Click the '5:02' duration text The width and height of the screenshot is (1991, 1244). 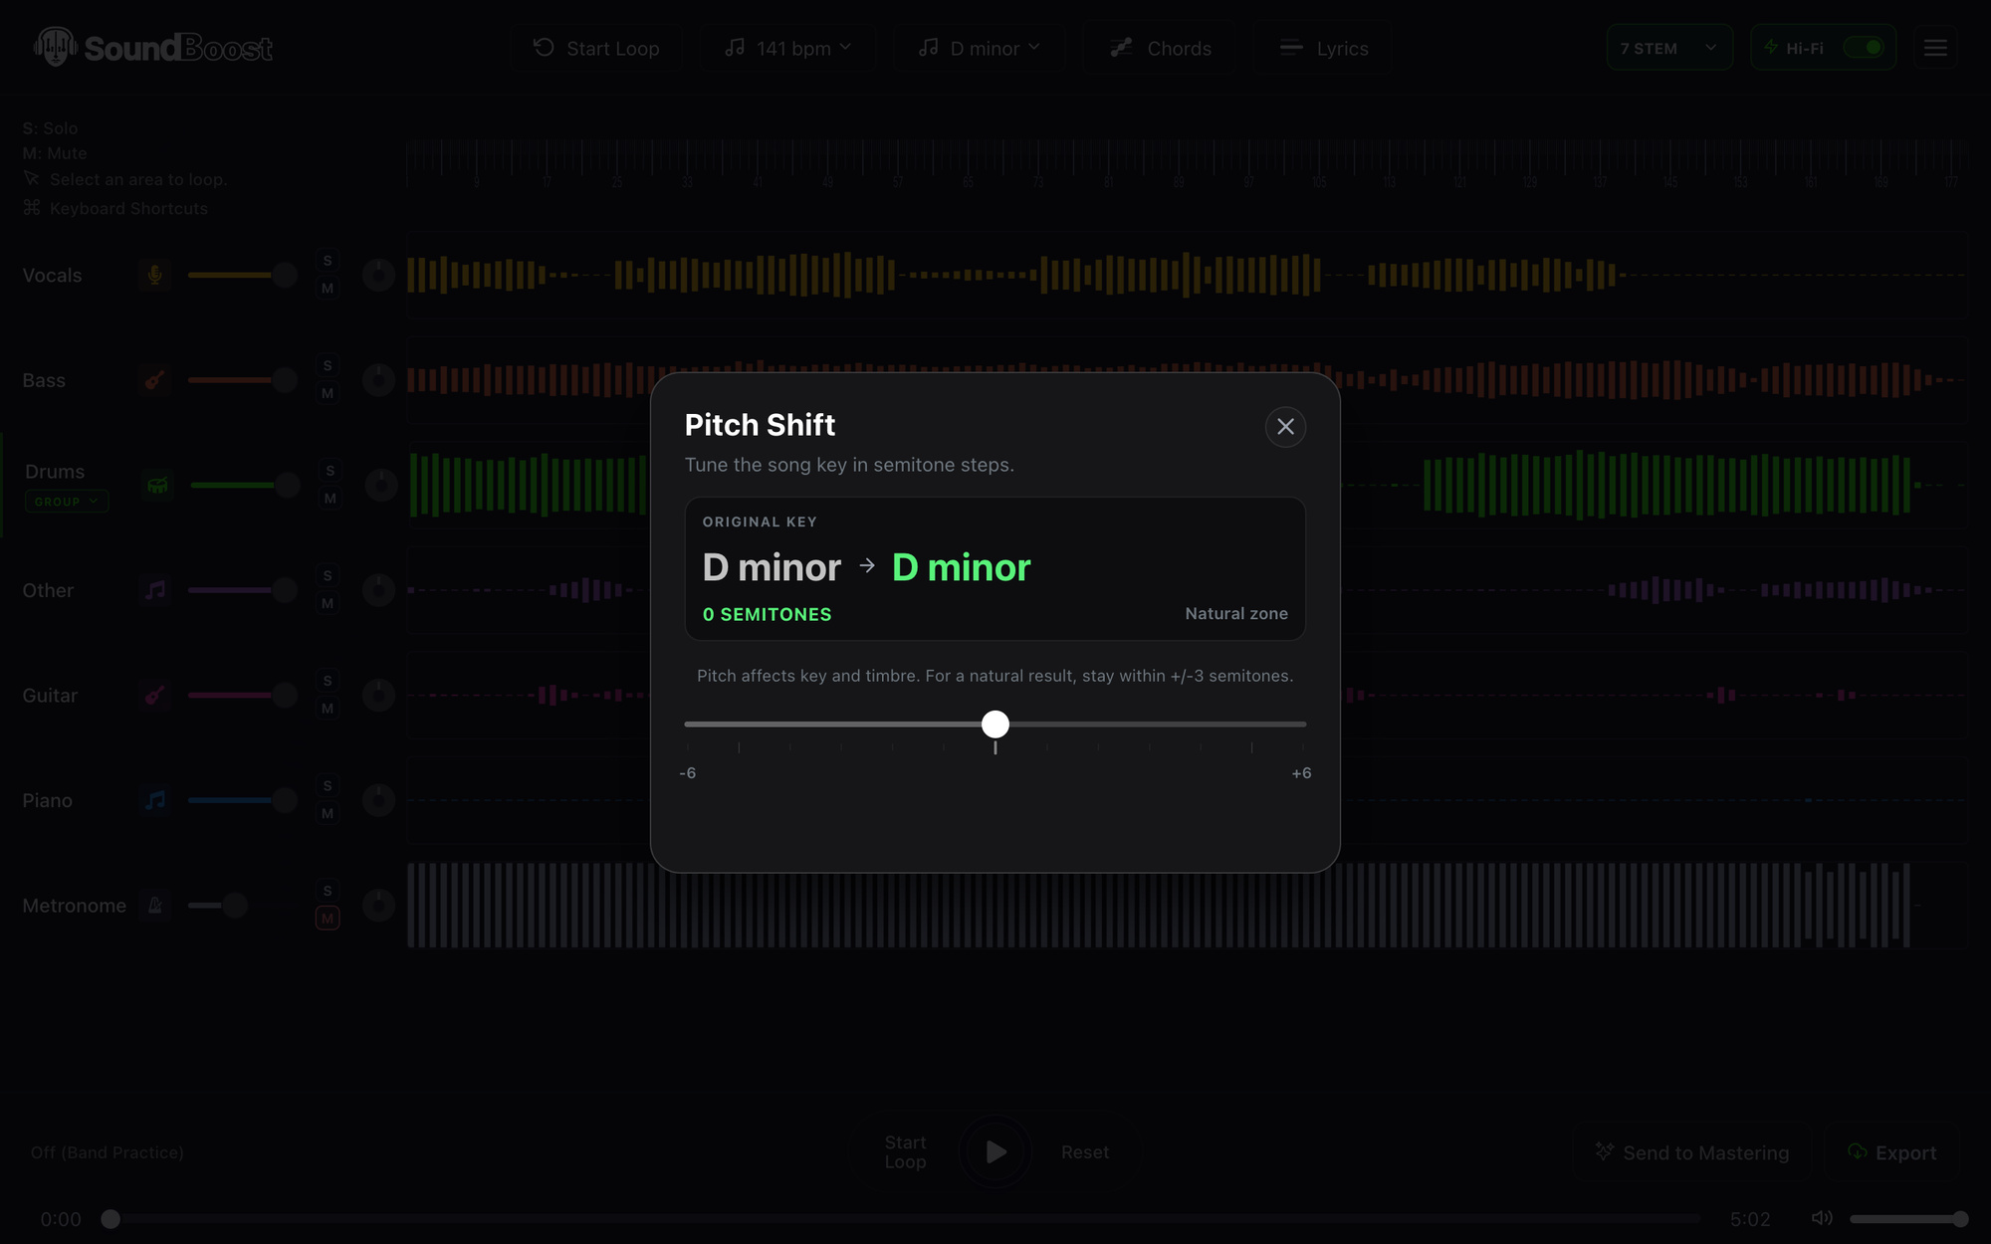[1750, 1219]
